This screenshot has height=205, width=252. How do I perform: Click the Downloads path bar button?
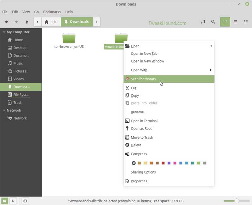point(77,22)
